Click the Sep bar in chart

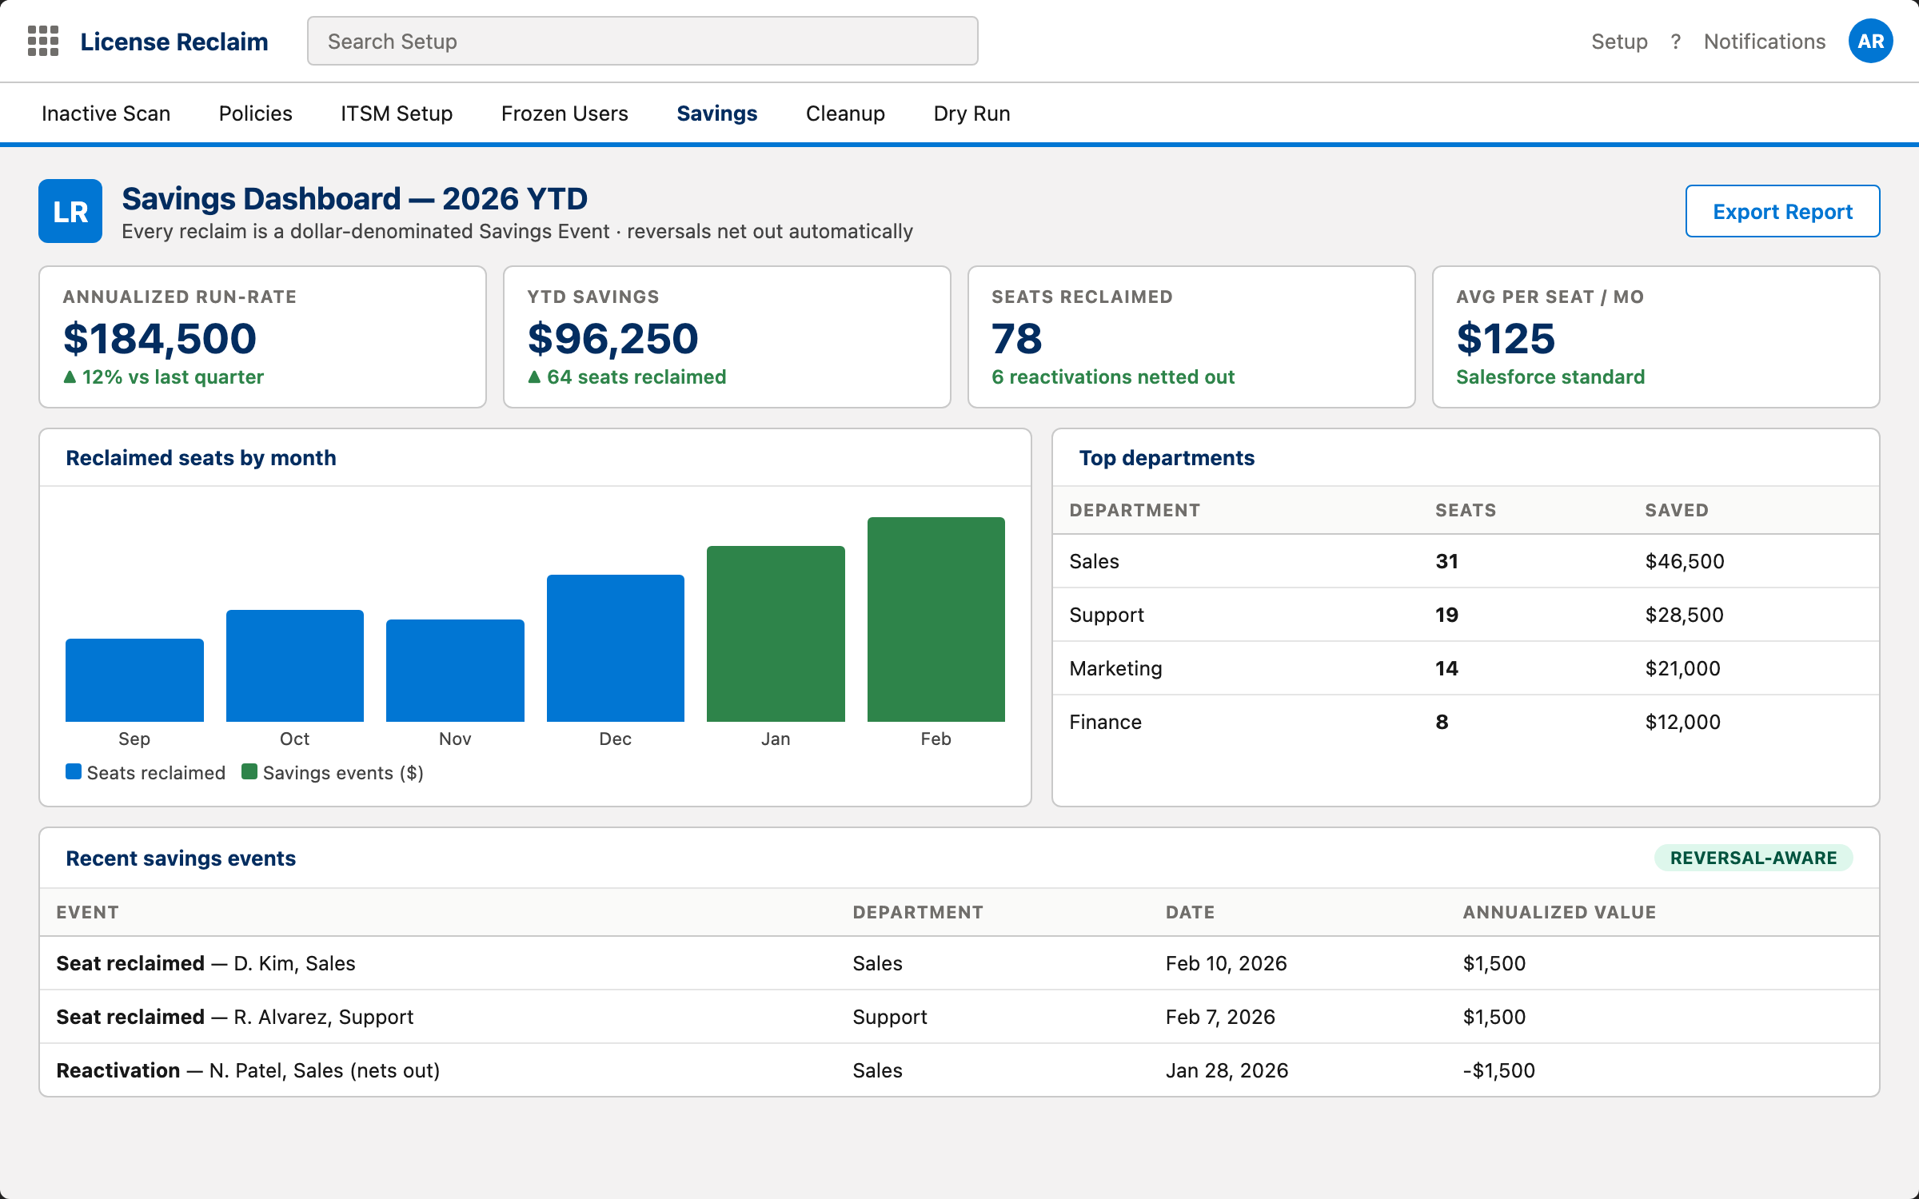click(134, 679)
